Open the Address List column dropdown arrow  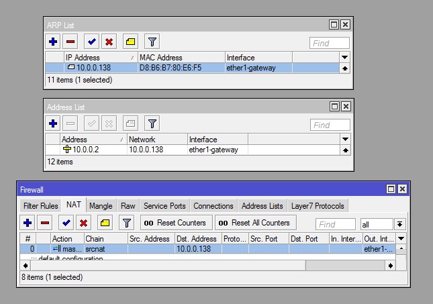click(345, 140)
